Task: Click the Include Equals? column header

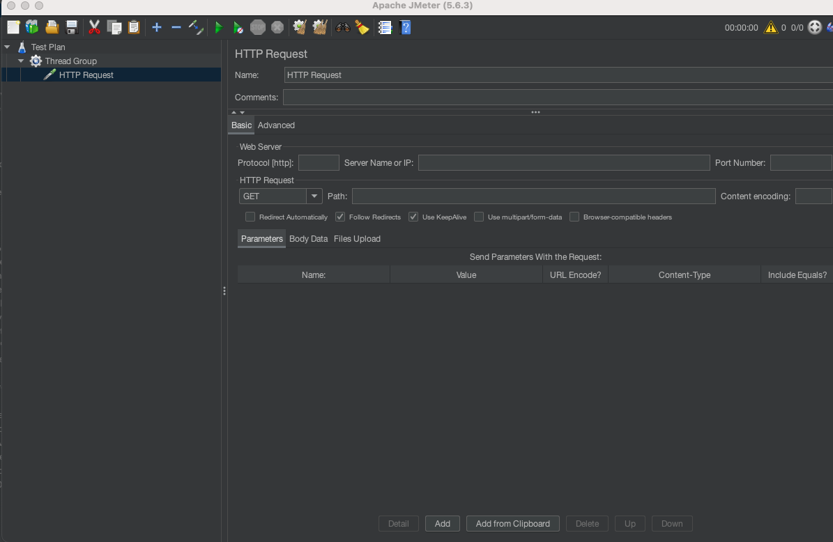Action: 797,275
